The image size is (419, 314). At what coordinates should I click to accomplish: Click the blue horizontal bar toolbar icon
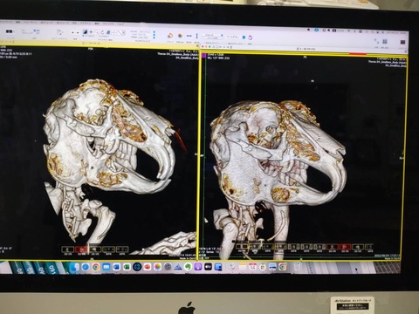coord(189,36)
